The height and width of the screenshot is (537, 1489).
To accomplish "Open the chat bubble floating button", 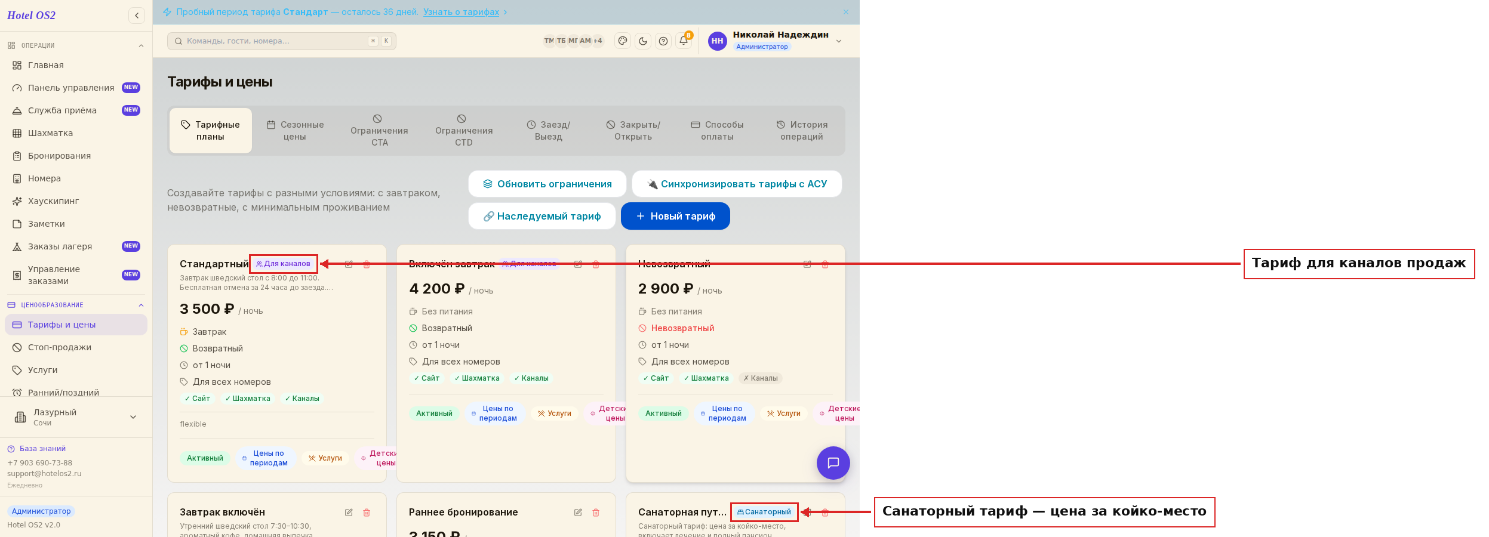I will tap(833, 462).
